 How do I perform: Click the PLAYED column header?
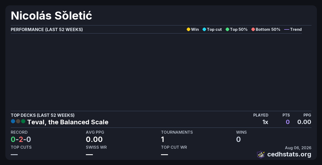[x=261, y=115]
